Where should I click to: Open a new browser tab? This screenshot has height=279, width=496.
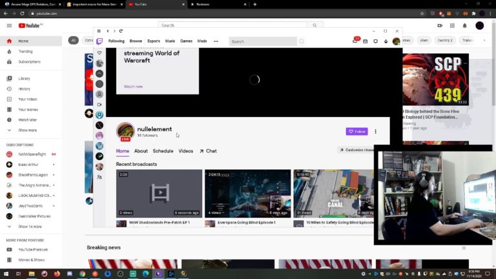254,5
